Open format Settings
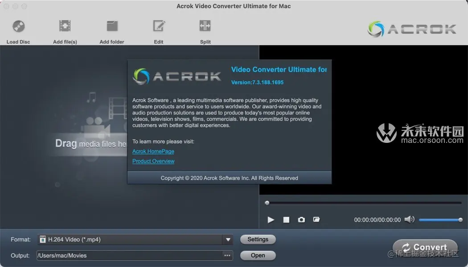 click(x=258, y=239)
